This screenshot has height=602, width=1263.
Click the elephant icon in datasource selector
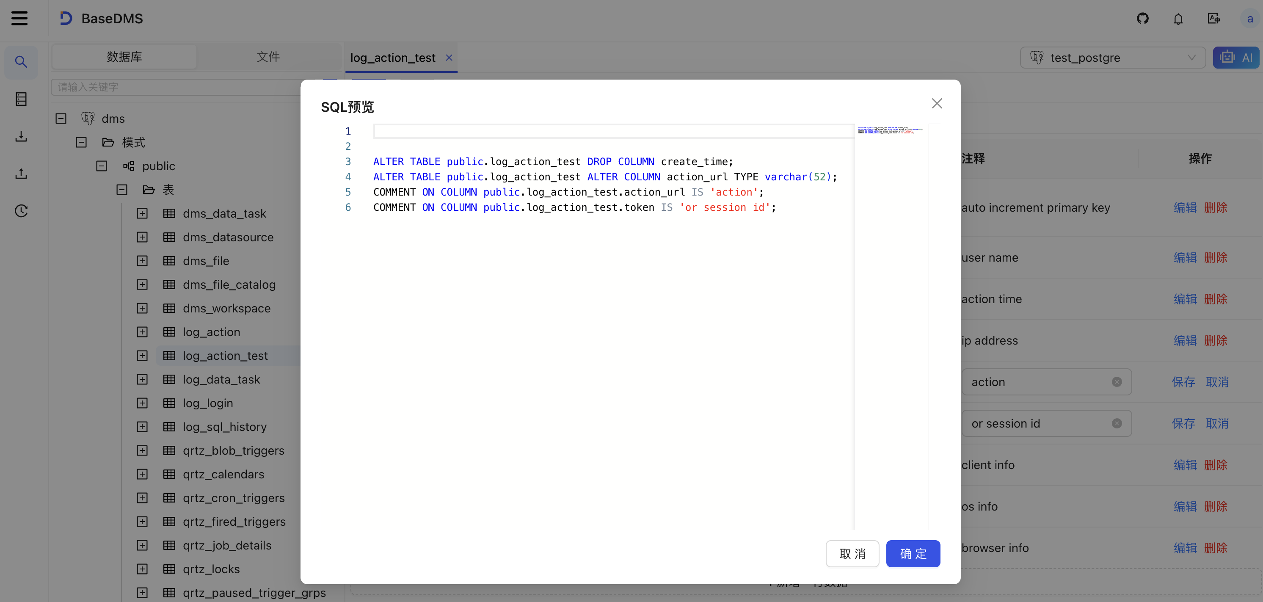point(1037,57)
